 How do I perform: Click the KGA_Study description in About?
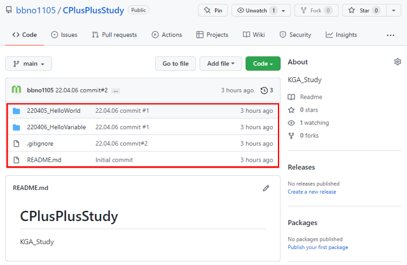[x=305, y=80]
